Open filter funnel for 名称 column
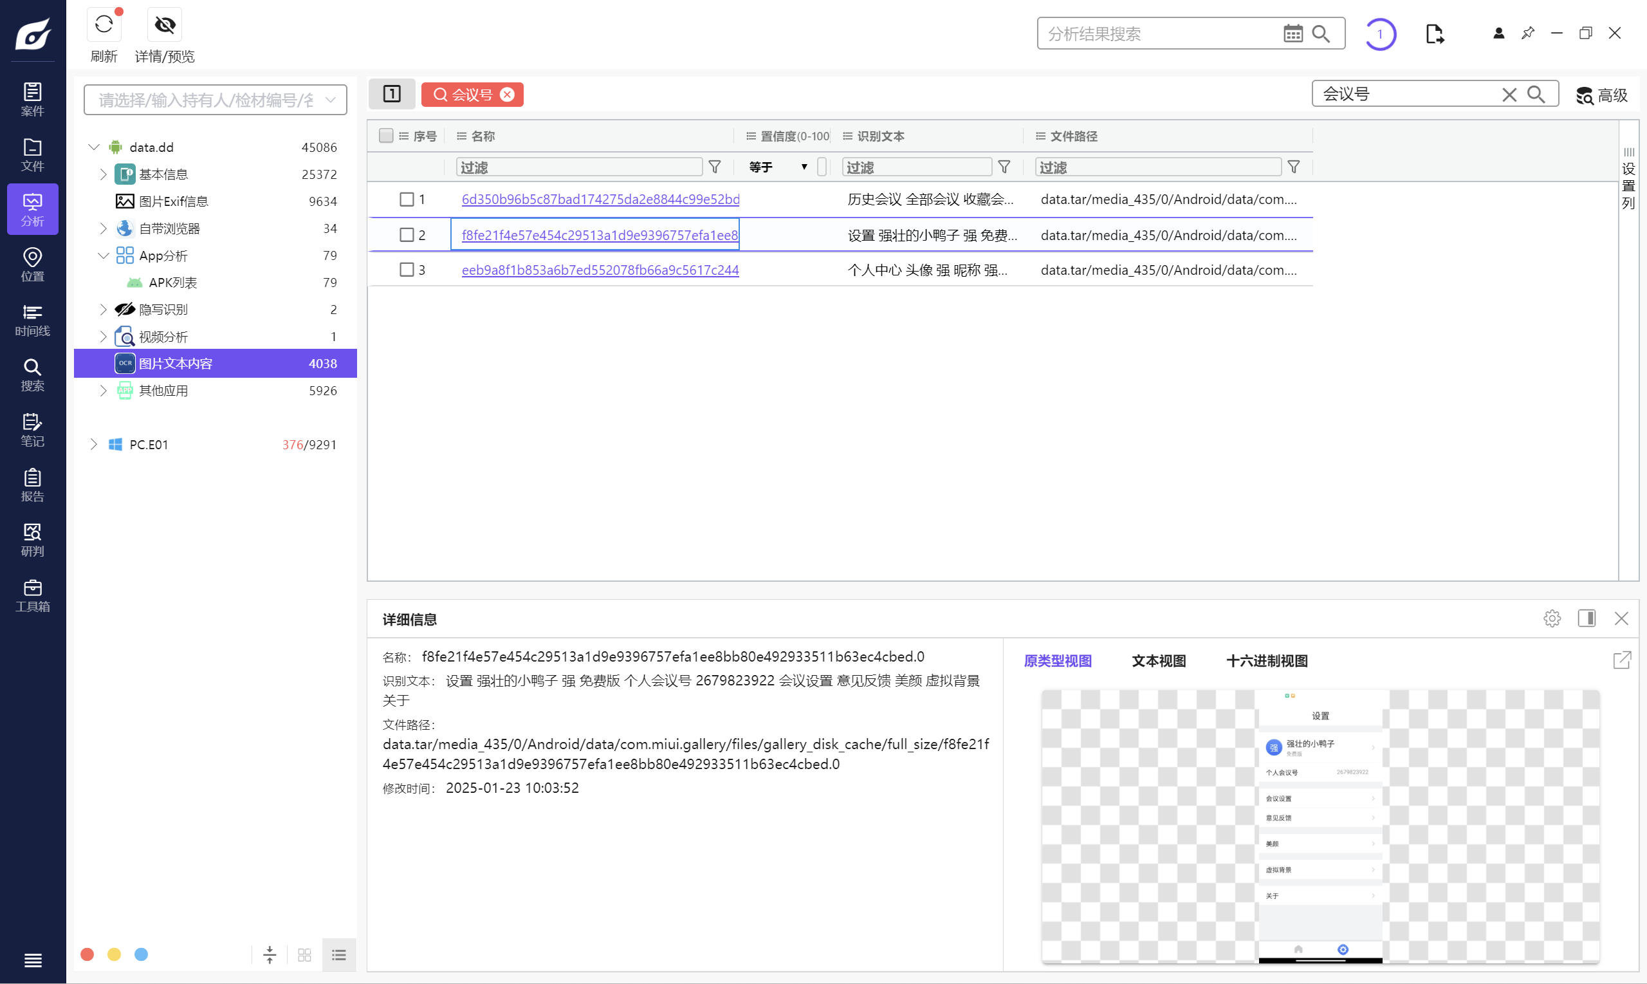The height and width of the screenshot is (984, 1647). pyautogui.click(x=715, y=167)
